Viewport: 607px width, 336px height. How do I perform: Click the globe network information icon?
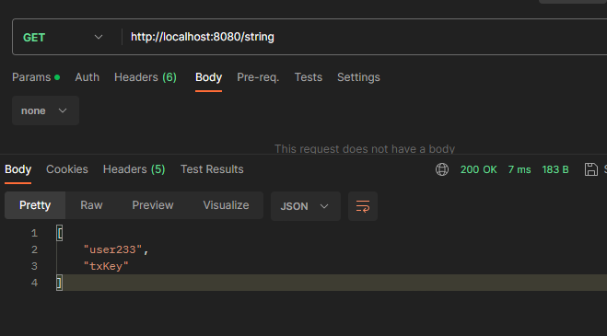click(442, 169)
